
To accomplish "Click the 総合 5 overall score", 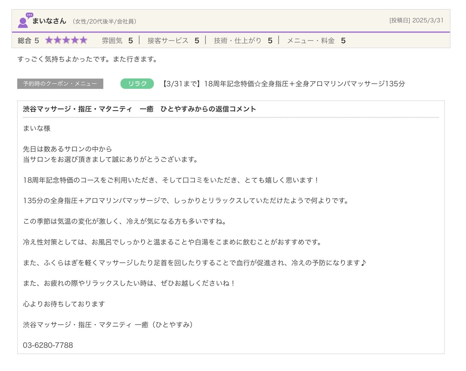I will point(28,41).
